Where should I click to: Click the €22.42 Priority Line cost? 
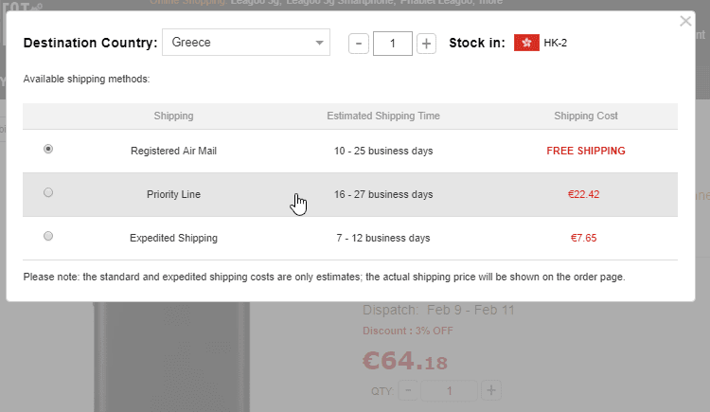coord(584,194)
